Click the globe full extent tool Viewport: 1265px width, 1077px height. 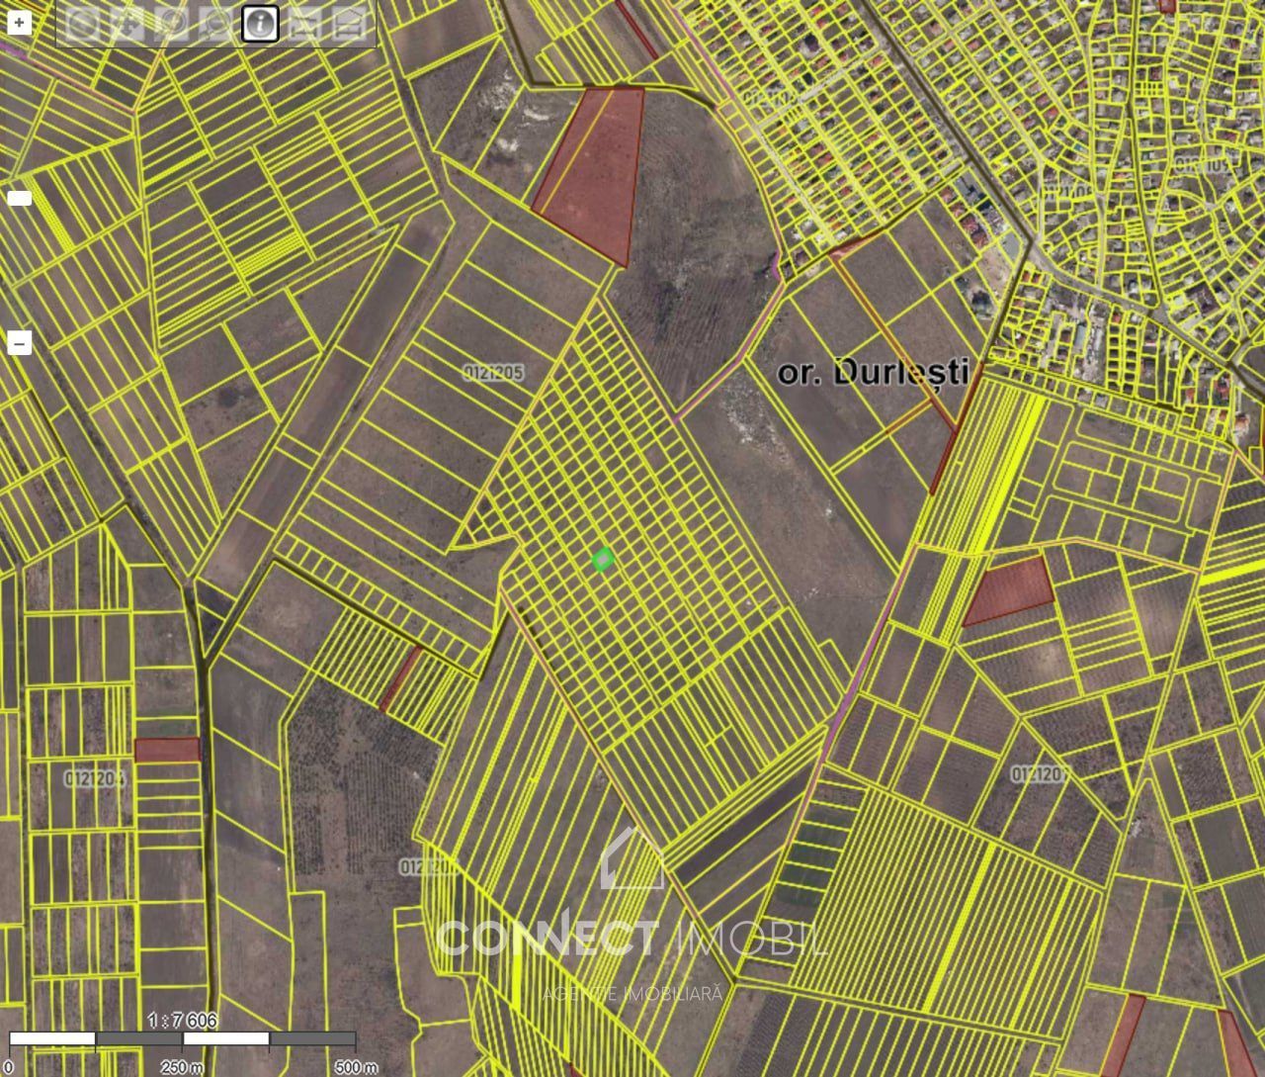click(x=83, y=24)
